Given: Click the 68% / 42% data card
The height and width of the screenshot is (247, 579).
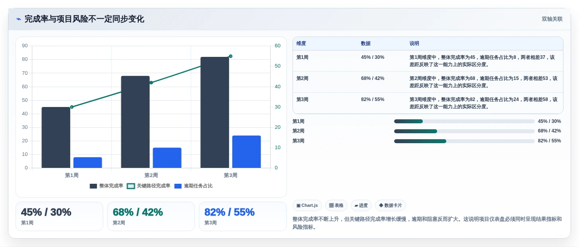Looking at the screenshot, I should 151,216.
